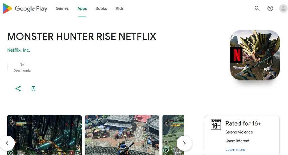288x155 pixels.
Task: Add app to wishlist with bookmark icon
Action: click(x=33, y=88)
